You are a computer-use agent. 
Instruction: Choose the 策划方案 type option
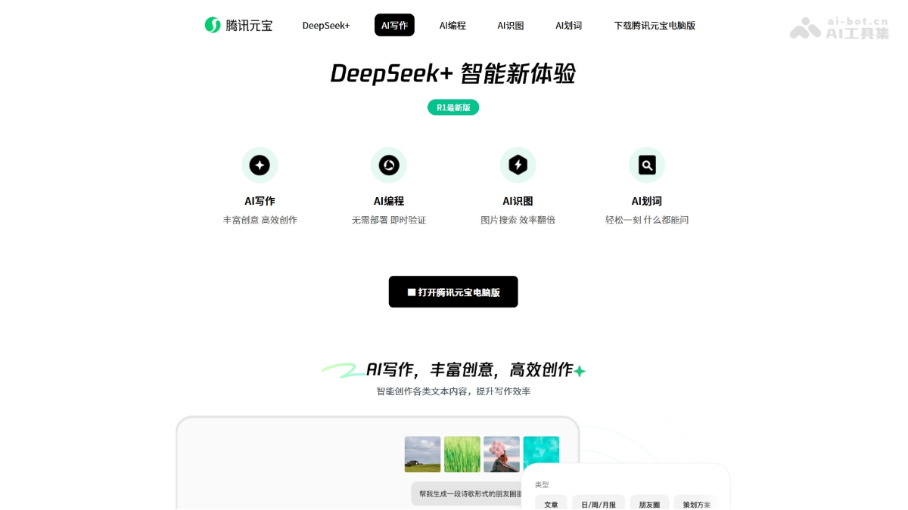tap(695, 503)
